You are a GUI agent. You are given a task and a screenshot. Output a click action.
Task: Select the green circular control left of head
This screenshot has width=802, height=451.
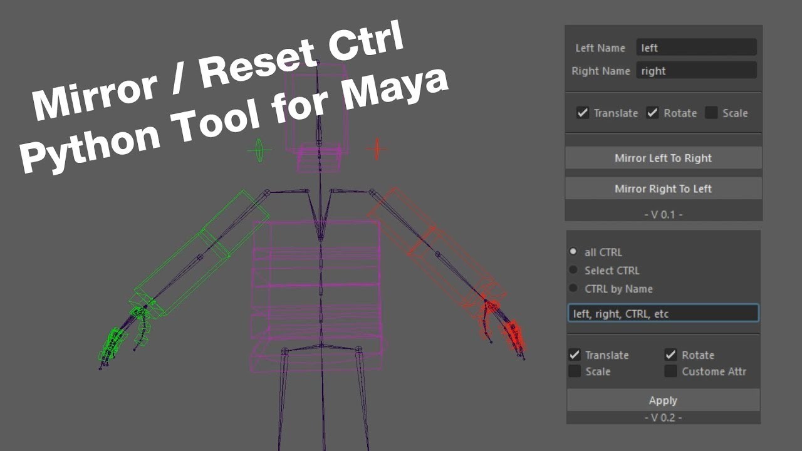click(x=259, y=150)
